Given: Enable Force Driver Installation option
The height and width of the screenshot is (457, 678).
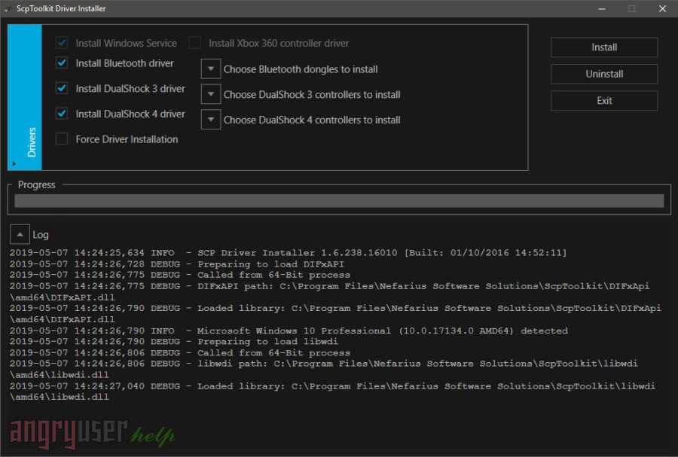Looking at the screenshot, I should pos(62,139).
